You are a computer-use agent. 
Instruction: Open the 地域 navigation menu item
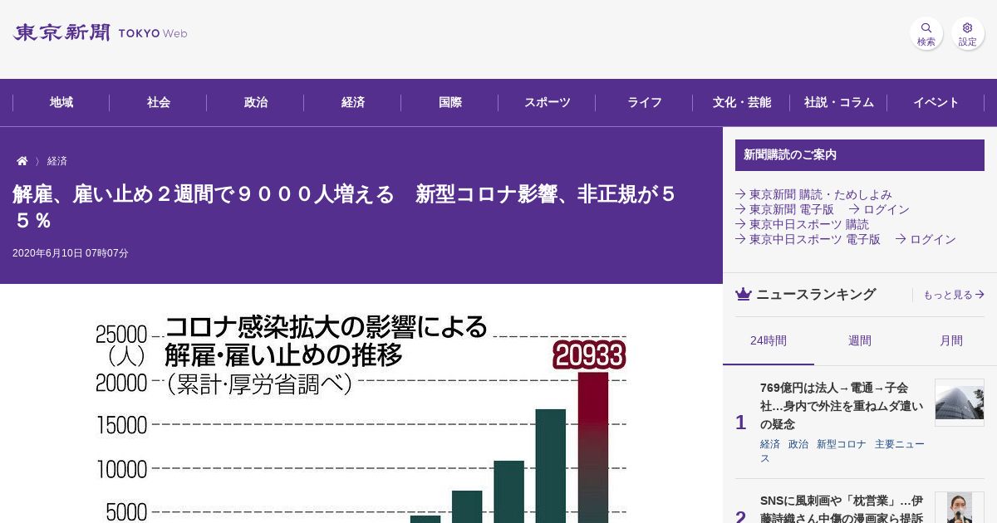coord(61,103)
